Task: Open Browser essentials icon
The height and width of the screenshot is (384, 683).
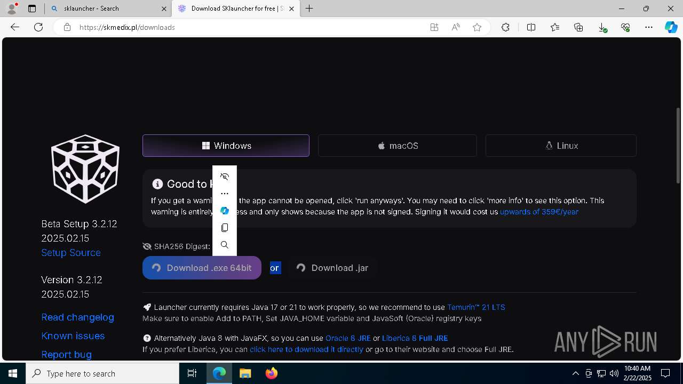Action: pos(625,27)
